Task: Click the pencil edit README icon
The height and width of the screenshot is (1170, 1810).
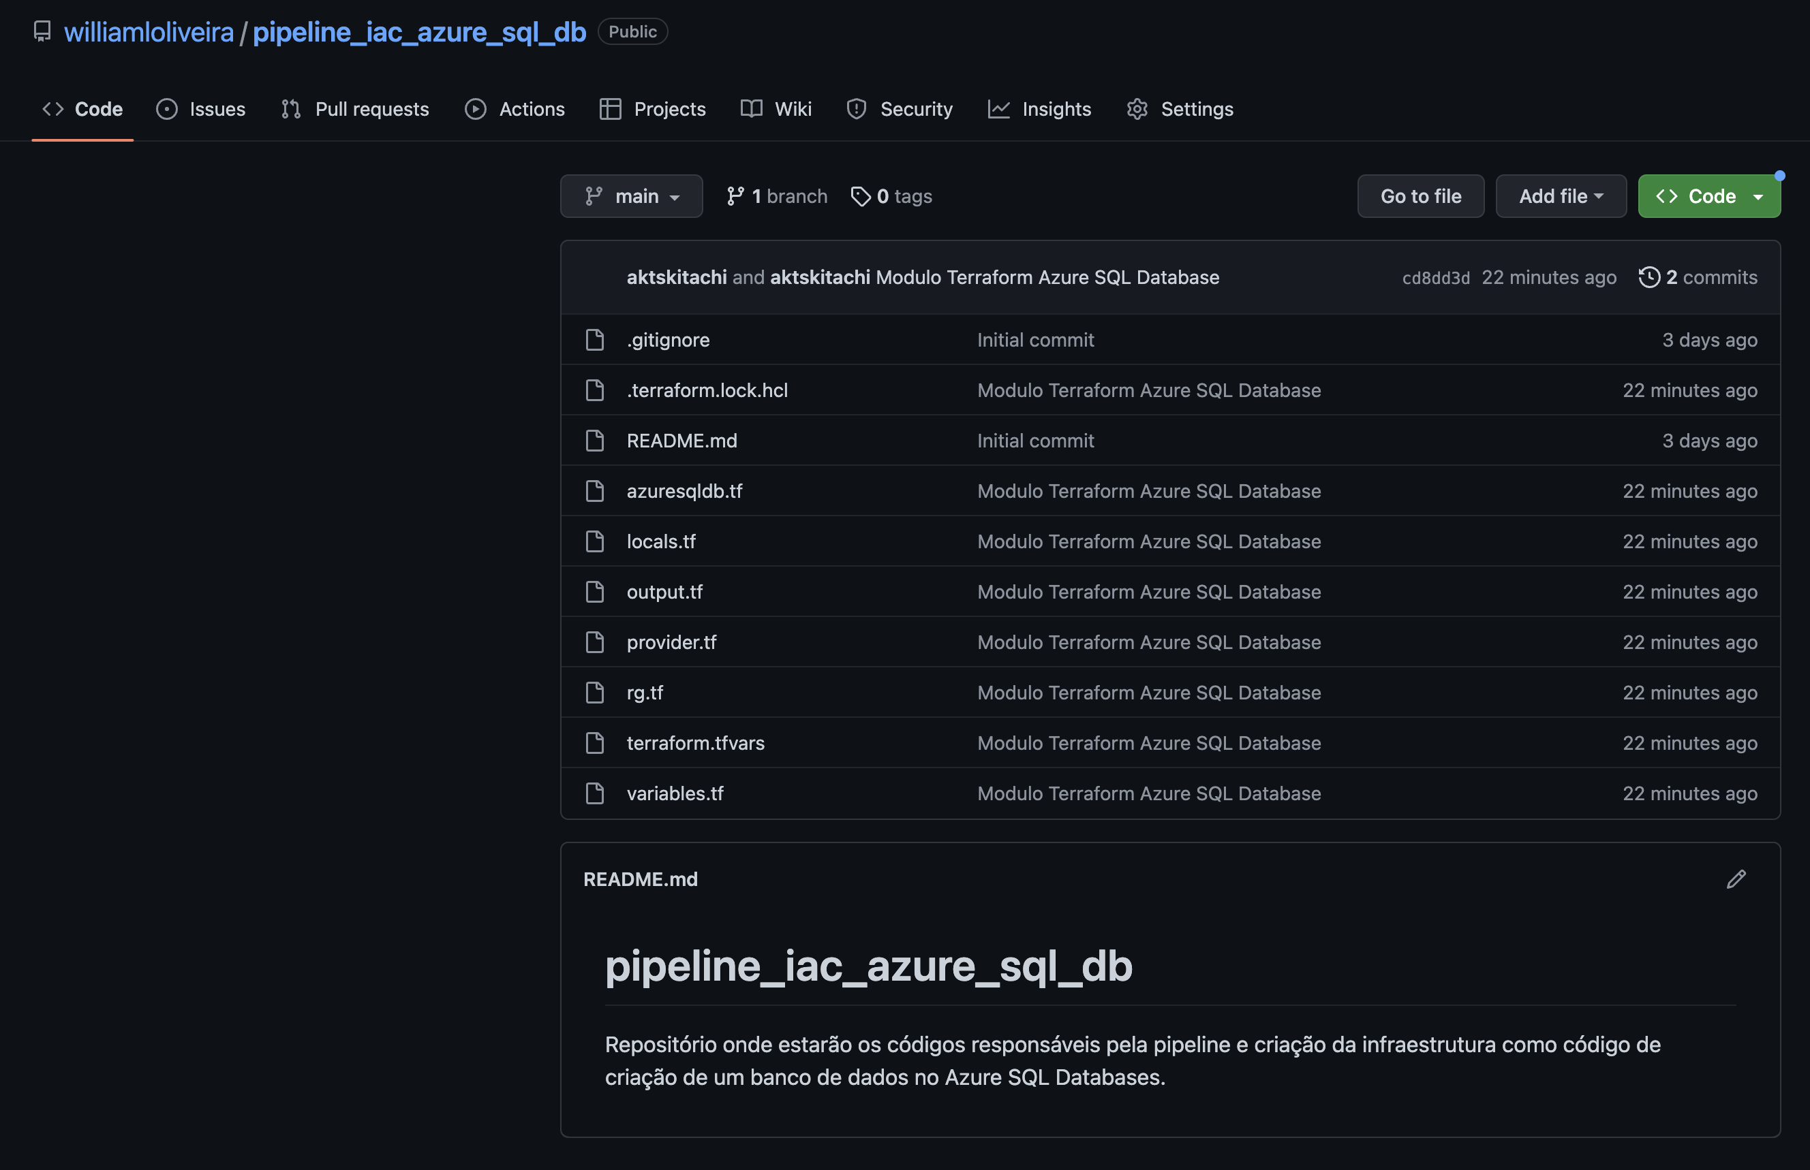Action: pos(1736,879)
